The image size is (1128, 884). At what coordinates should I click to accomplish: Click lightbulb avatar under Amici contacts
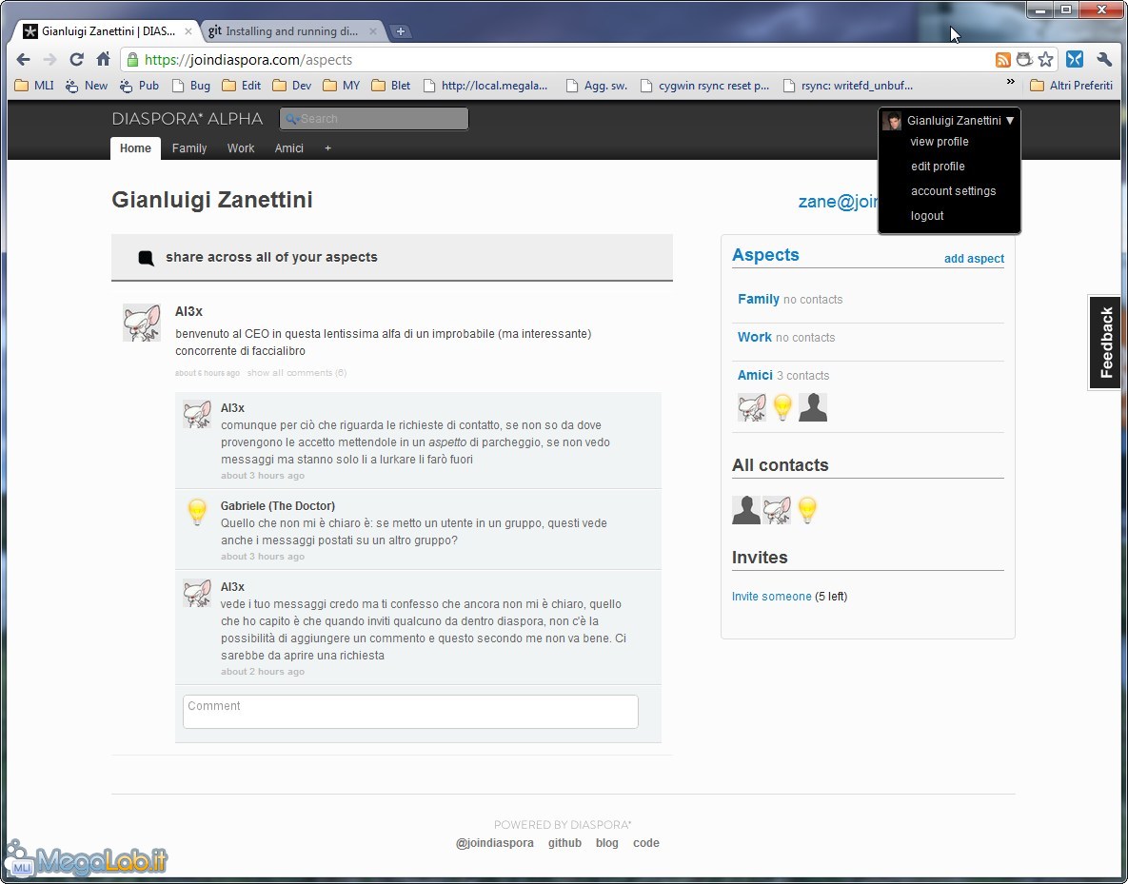(x=782, y=407)
